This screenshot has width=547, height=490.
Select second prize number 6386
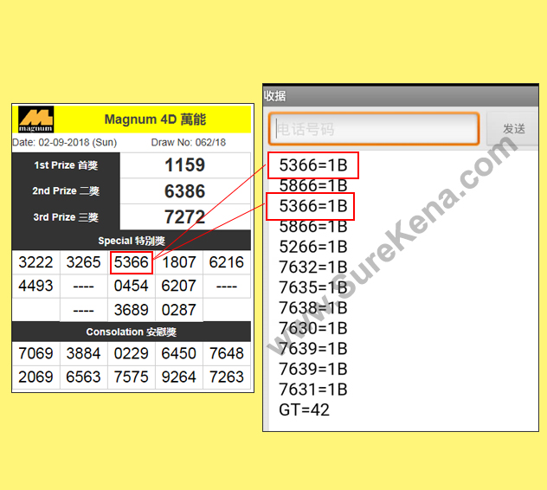pos(185,191)
